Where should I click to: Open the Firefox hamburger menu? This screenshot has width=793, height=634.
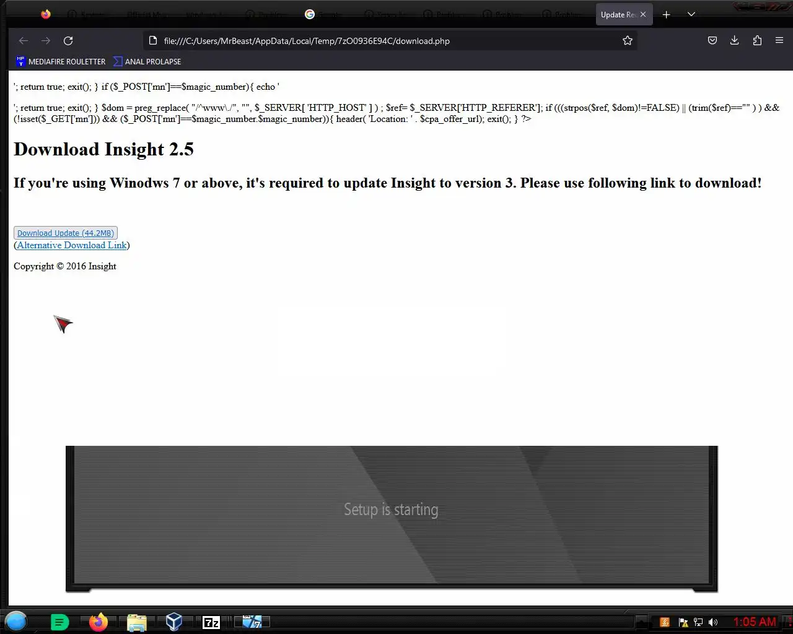click(x=779, y=41)
